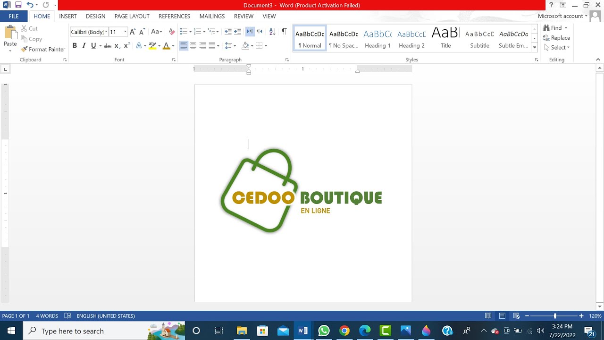The image size is (604, 340).
Task: Click the Sort icon
Action: pyautogui.click(x=272, y=32)
